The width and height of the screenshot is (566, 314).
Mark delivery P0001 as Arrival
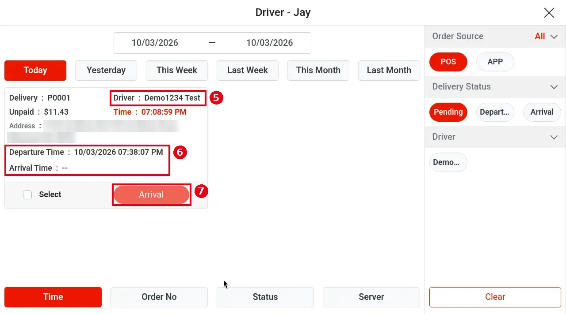[x=151, y=195]
